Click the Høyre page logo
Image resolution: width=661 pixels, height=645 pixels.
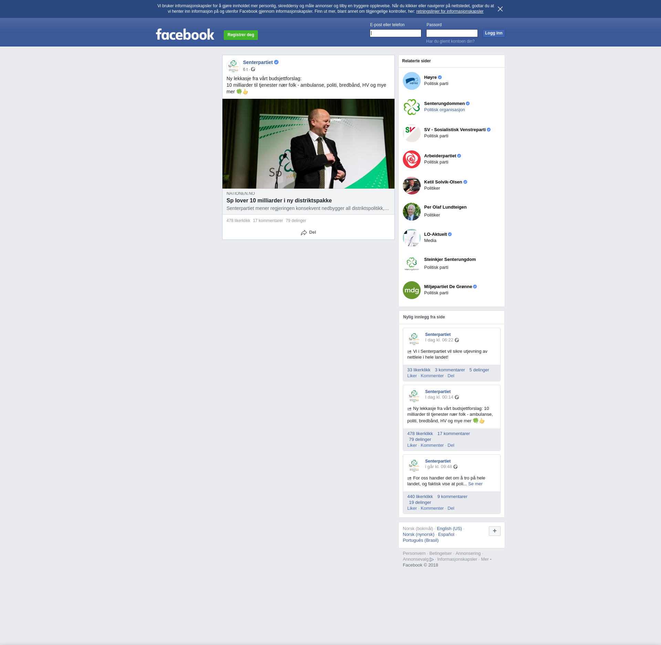click(x=412, y=81)
